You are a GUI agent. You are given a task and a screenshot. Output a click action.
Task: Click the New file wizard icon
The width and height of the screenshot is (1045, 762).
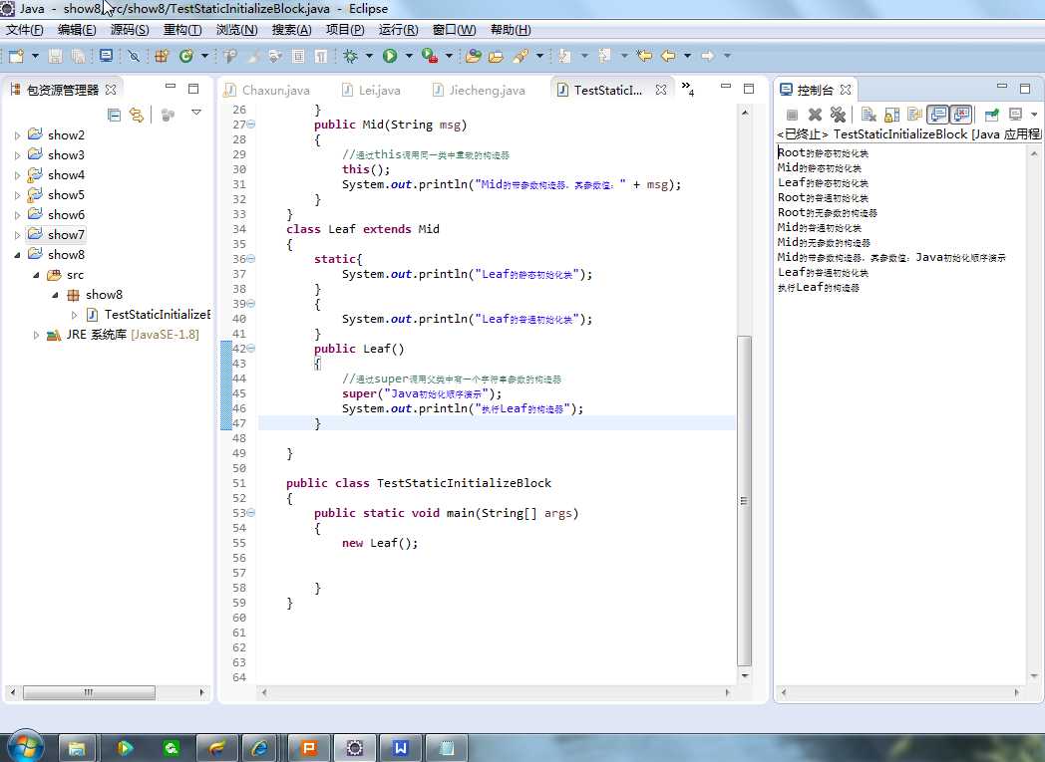[16, 57]
